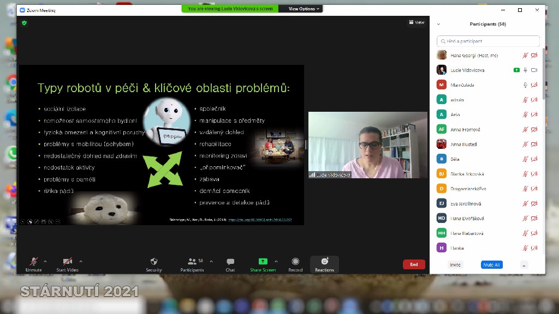Click the Participants icon in toolbar

(192, 262)
